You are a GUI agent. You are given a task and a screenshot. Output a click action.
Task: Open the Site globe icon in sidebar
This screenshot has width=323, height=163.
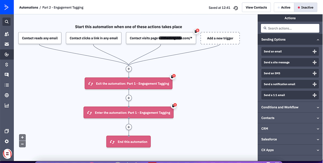coord(7,95)
